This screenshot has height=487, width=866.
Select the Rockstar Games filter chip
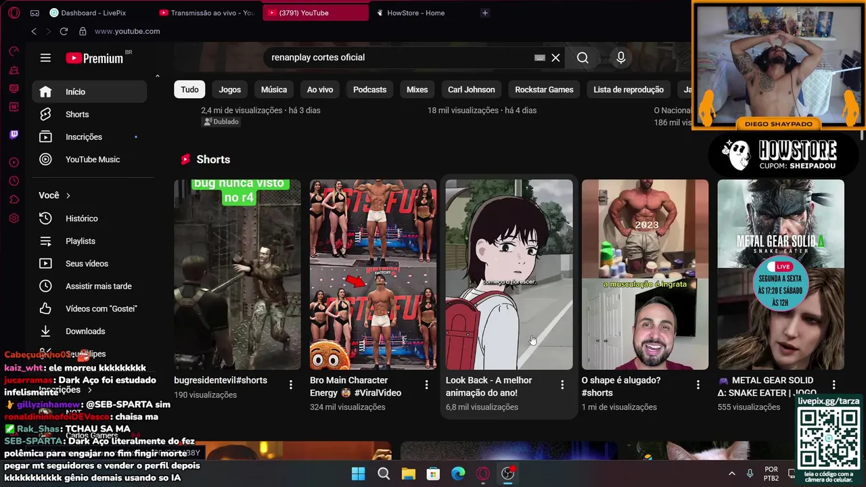tap(544, 89)
